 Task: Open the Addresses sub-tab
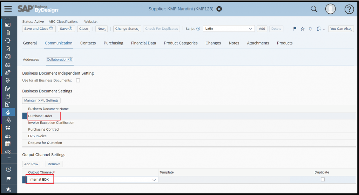click(31, 60)
